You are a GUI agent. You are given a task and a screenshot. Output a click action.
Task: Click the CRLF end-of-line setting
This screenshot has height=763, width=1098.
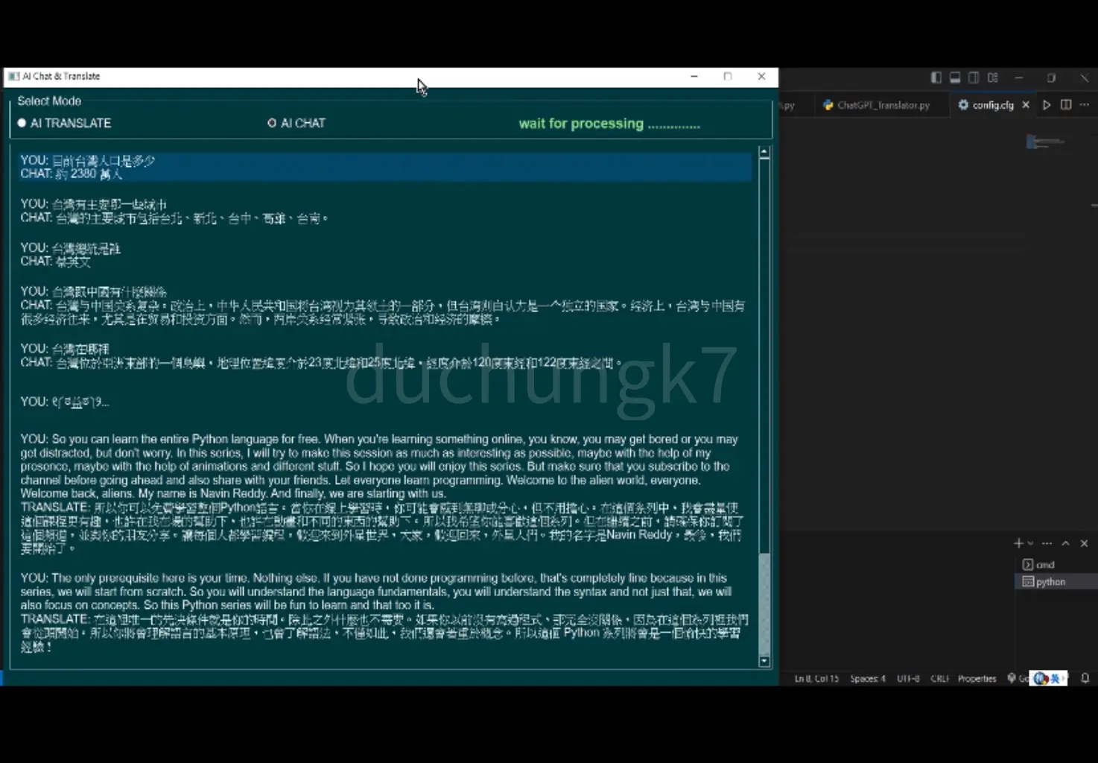point(939,679)
